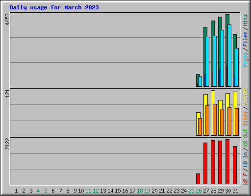Screen dimensions: 251x196
Task: Click the day 19 axis label
Action: click(x=147, y=191)
